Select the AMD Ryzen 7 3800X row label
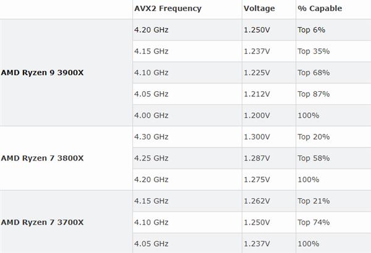Viewport: 371px width, 253px height. pos(42,158)
